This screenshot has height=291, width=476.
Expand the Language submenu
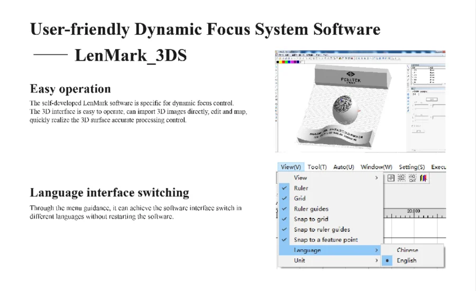coord(329,250)
